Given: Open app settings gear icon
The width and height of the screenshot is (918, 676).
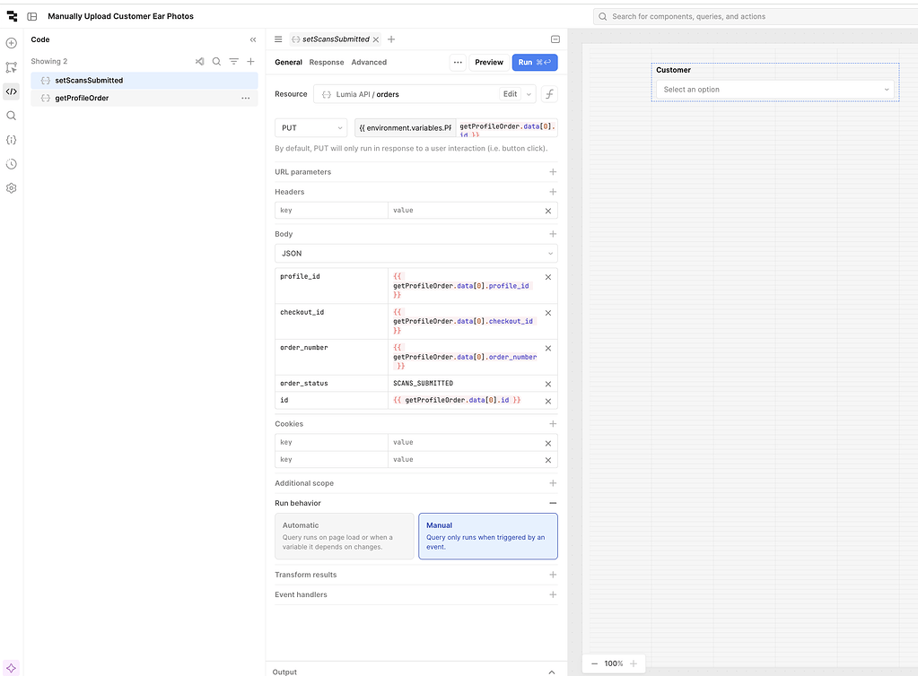Looking at the screenshot, I should 11,188.
